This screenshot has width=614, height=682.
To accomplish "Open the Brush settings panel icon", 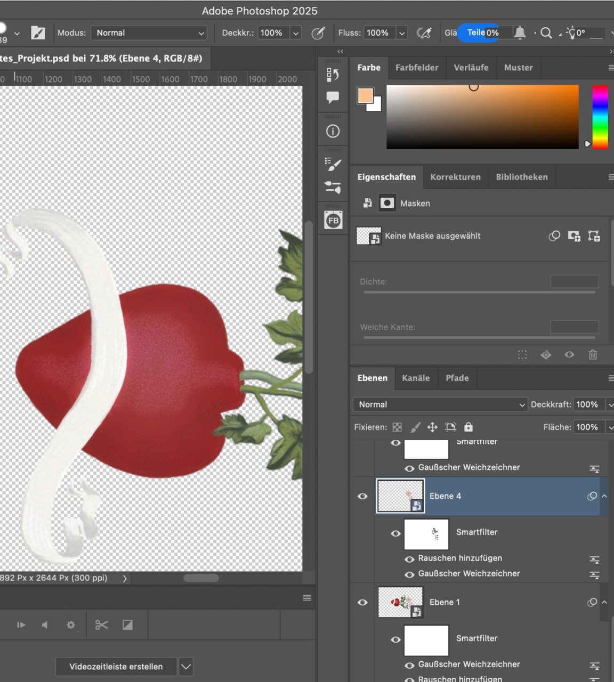I will point(333,165).
